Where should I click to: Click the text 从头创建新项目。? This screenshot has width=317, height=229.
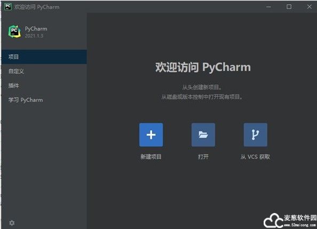click(x=202, y=88)
